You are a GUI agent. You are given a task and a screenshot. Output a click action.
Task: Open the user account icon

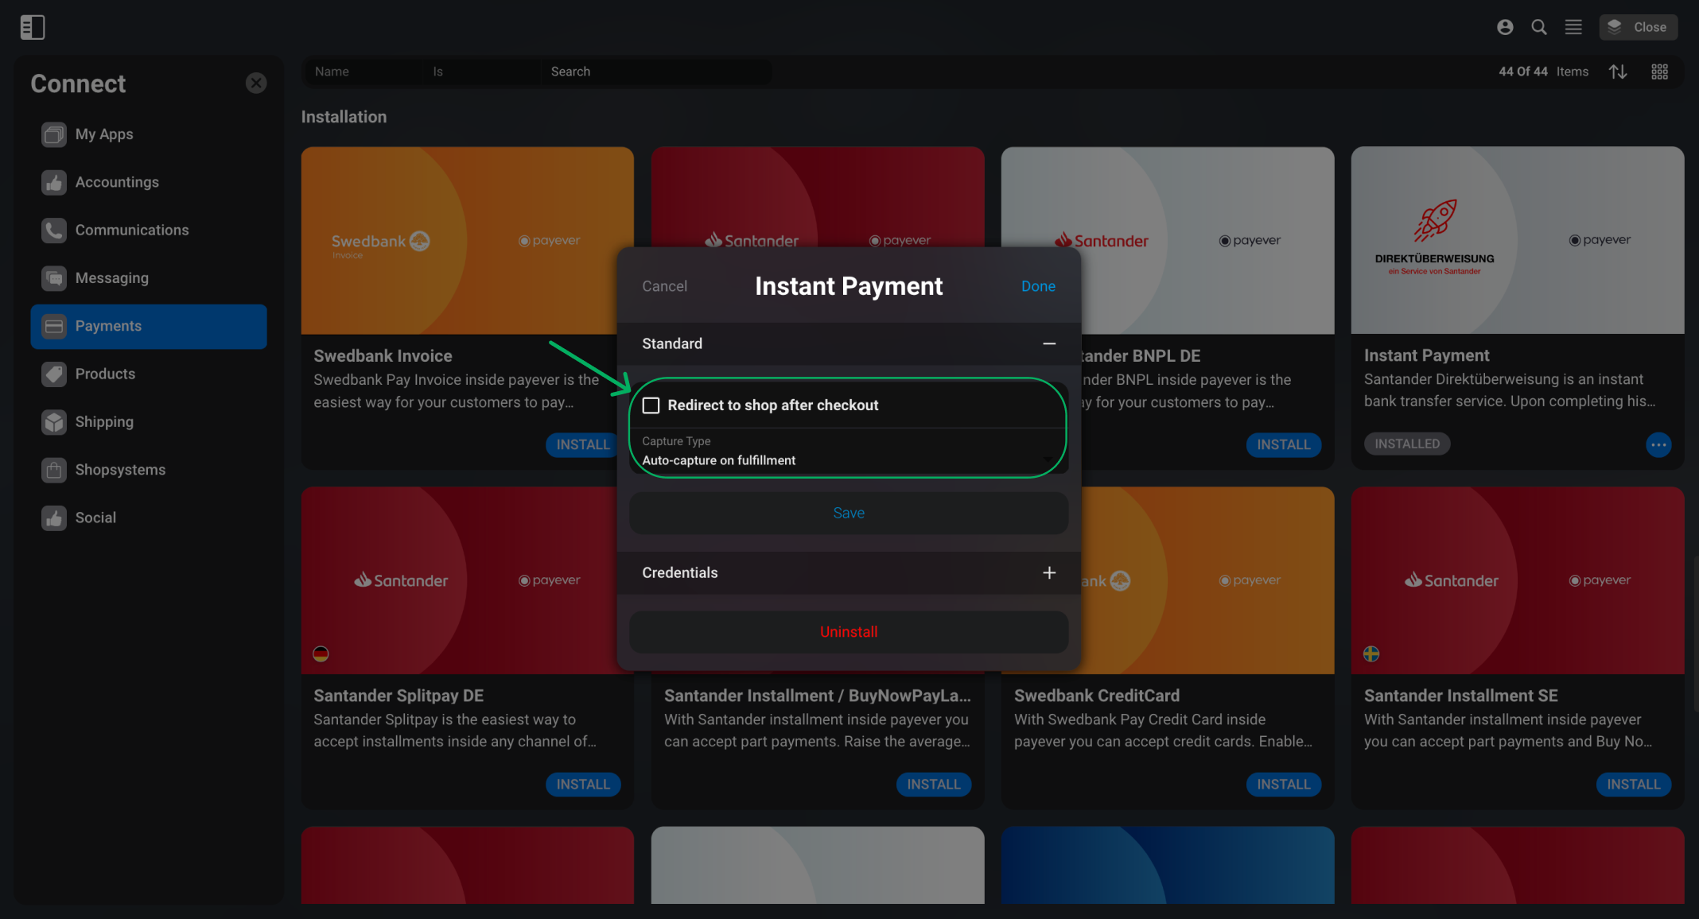[1504, 27]
